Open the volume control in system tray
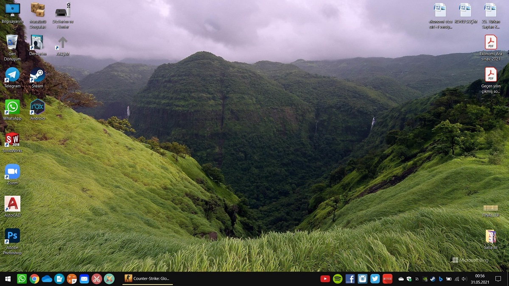Viewport: 509px width, 286px height. click(x=464, y=279)
